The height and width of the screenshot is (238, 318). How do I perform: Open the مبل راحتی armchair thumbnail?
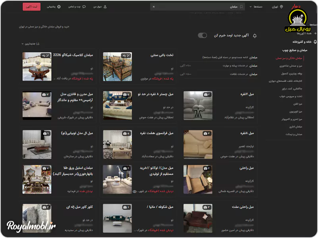pos(198,179)
